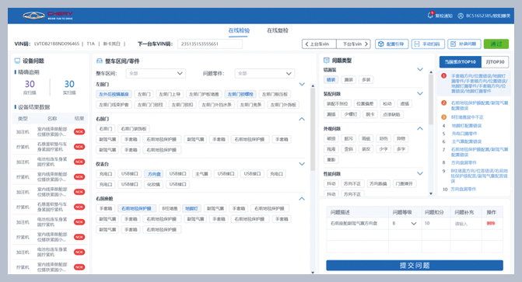Click the green 通过 button

pyautogui.click(x=496, y=44)
